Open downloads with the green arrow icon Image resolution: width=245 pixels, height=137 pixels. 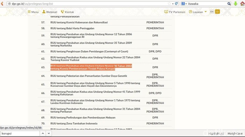click(x=236, y=3)
